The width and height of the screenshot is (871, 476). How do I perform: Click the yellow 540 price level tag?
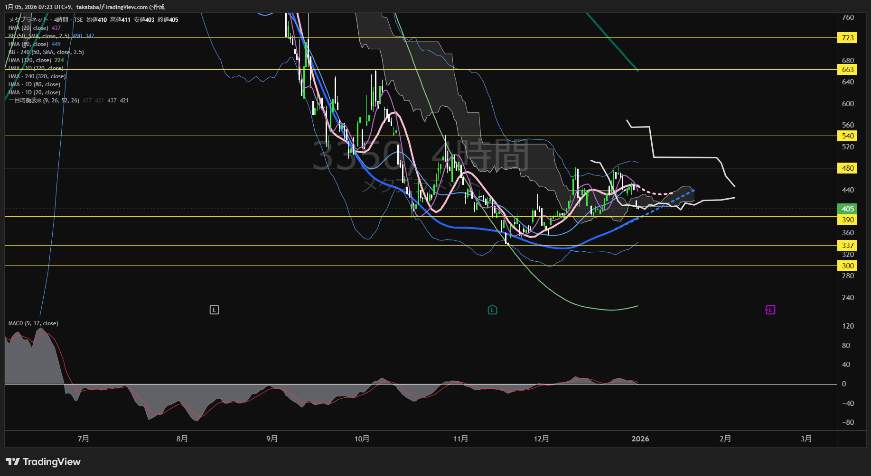pos(847,136)
